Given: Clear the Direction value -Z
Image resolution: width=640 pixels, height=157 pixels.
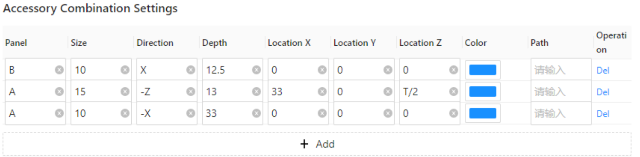Looking at the screenshot, I should [190, 92].
